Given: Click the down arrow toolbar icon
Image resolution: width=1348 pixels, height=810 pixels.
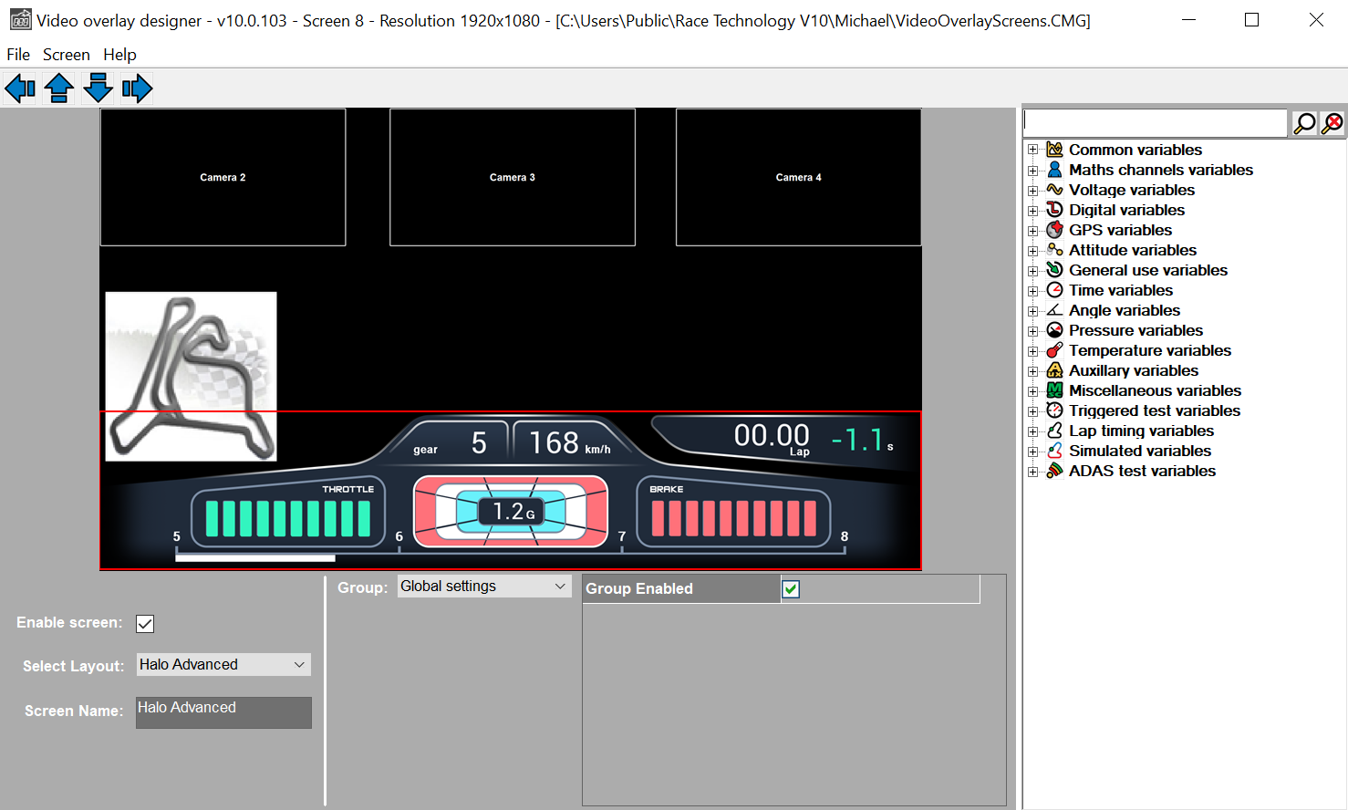Looking at the screenshot, I should (98, 88).
